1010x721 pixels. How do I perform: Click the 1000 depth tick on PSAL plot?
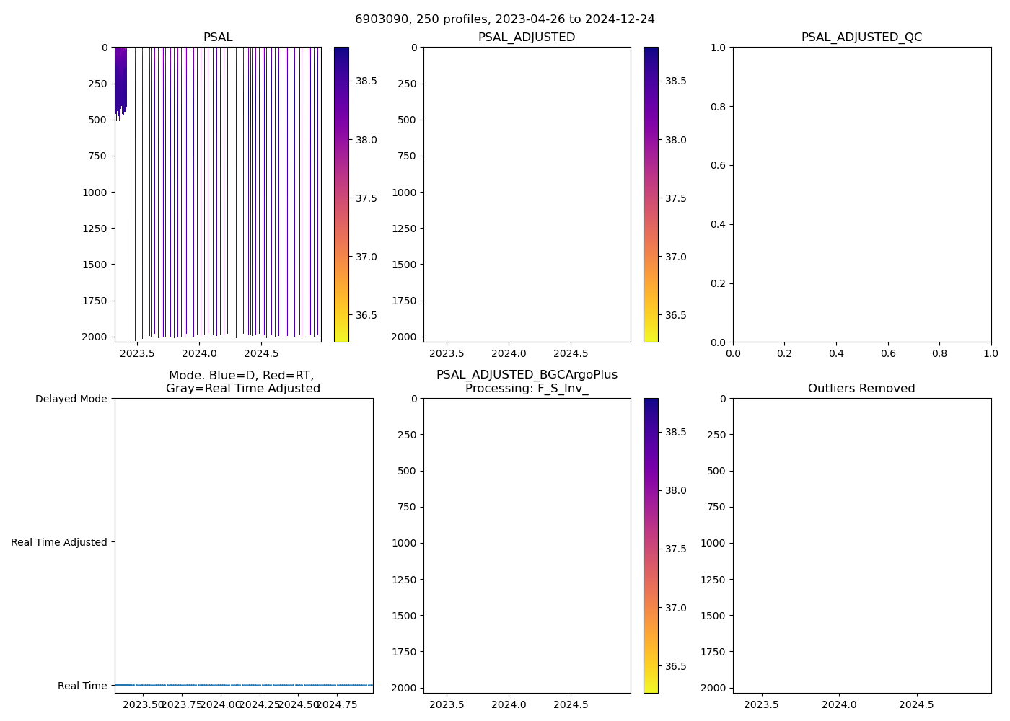click(x=95, y=193)
